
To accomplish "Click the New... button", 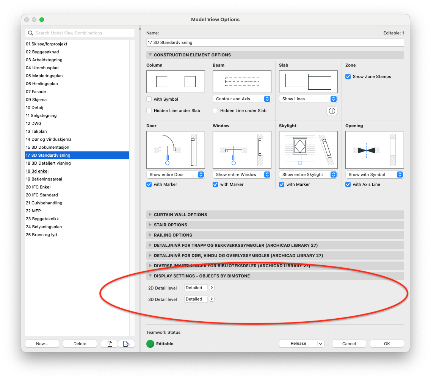I will pos(42,344).
